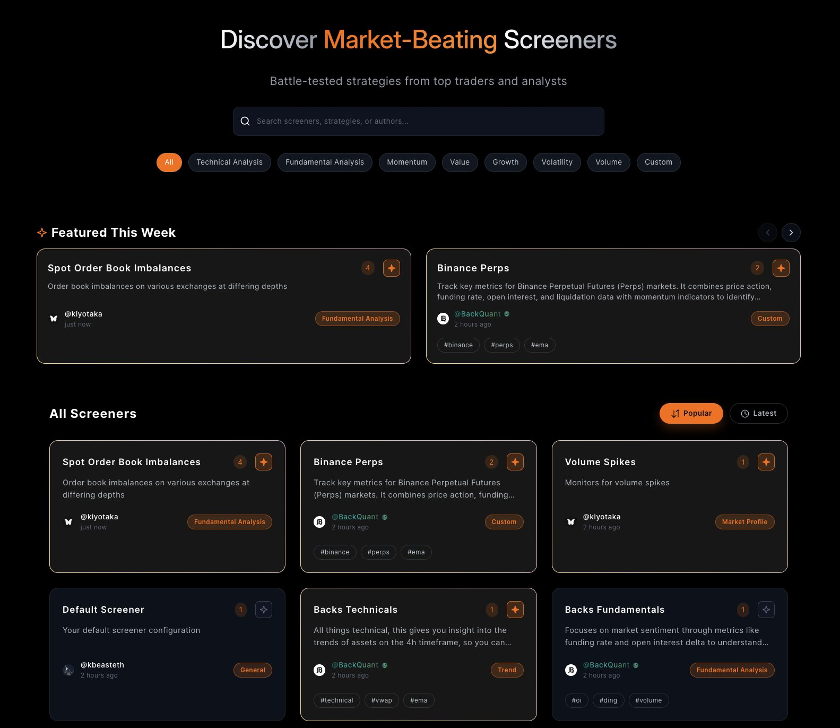Image resolution: width=840 pixels, height=728 pixels.
Task: Click verified badge beside BackQuant on Backs Technicals
Action: (385, 665)
